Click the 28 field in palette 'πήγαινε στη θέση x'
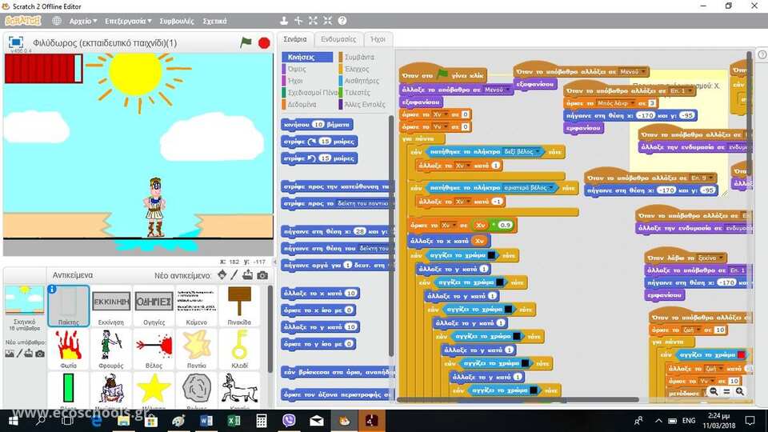 tap(359, 232)
